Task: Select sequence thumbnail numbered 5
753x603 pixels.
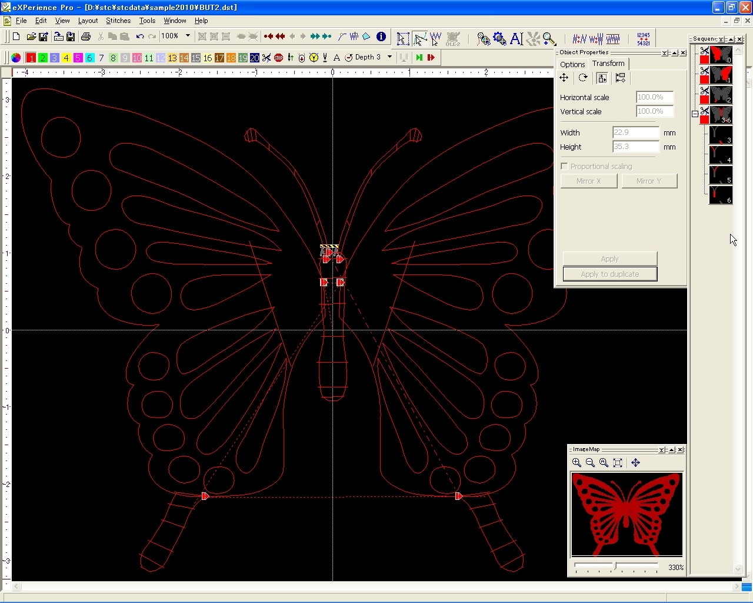Action: tap(721, 175)
